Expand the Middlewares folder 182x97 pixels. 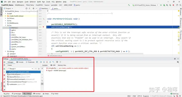point(6,23)
